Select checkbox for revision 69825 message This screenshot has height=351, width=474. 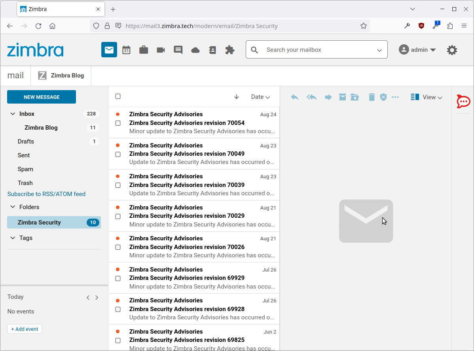[118, 340]
